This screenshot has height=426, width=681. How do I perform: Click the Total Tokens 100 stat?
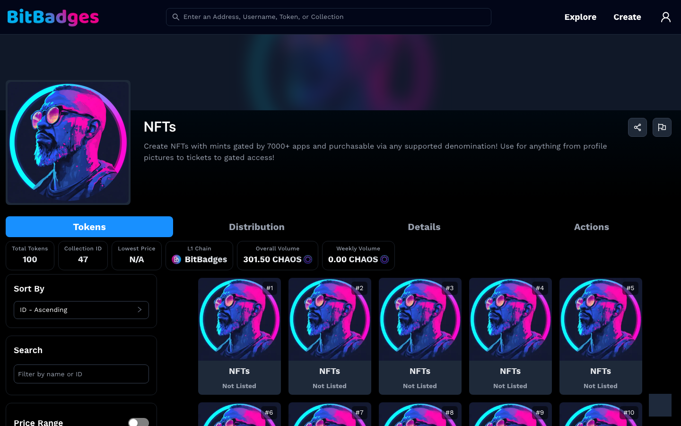pos(30,256)
